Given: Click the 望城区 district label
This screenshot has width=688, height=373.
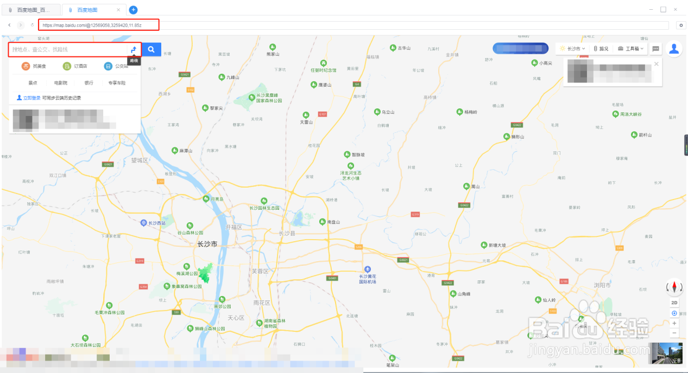Looking at the screenshot, I should [139, 160].
